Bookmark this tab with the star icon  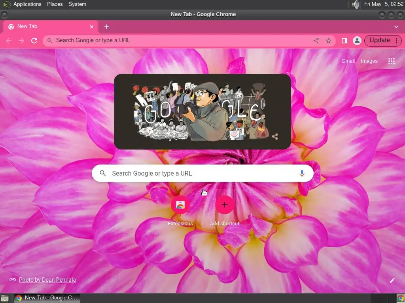329,41
